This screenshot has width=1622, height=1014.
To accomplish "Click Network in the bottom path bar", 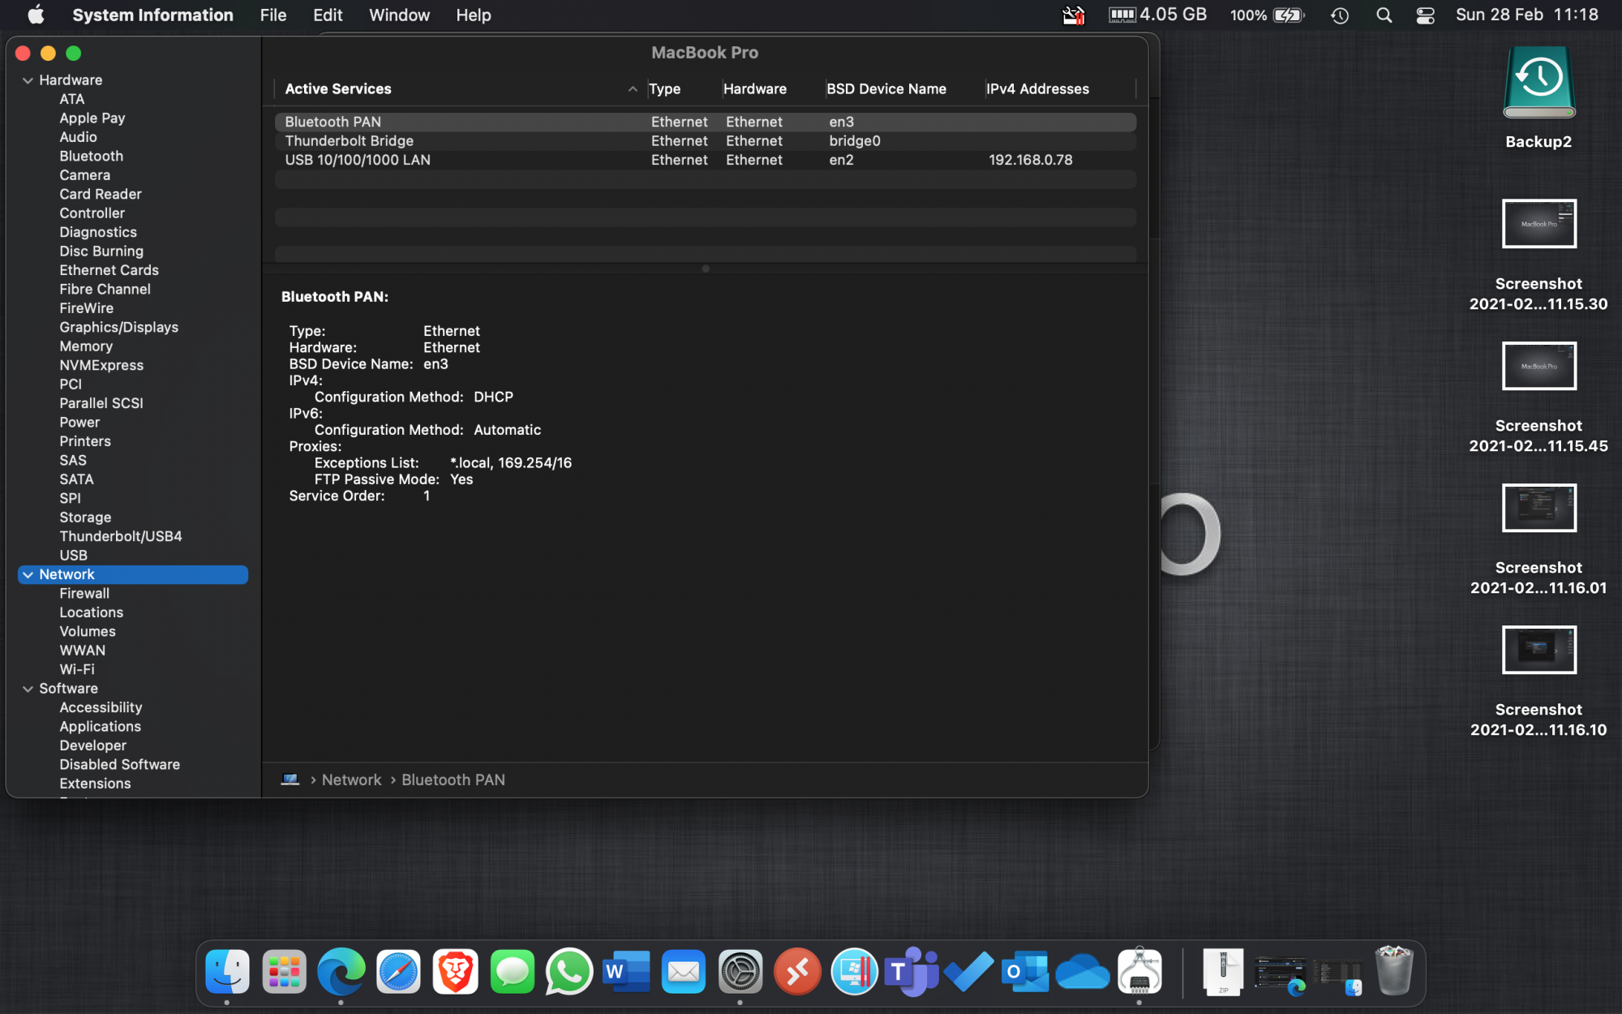I will tap(351, 780).
